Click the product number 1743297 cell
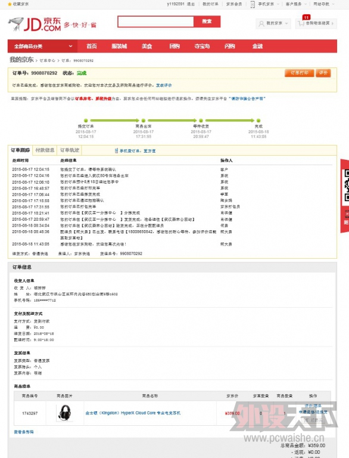Screen dimensions: 349x458 [x=30, y=413]
